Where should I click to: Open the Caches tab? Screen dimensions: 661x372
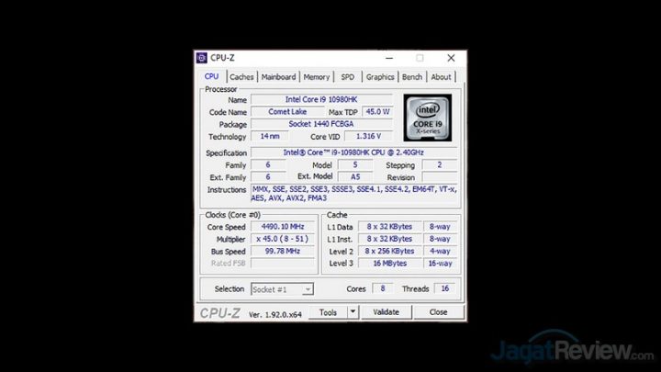coord(241,77)
